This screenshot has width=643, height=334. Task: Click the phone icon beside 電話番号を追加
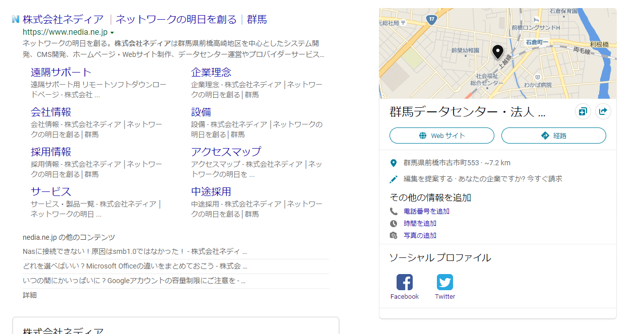pos(394,212)
